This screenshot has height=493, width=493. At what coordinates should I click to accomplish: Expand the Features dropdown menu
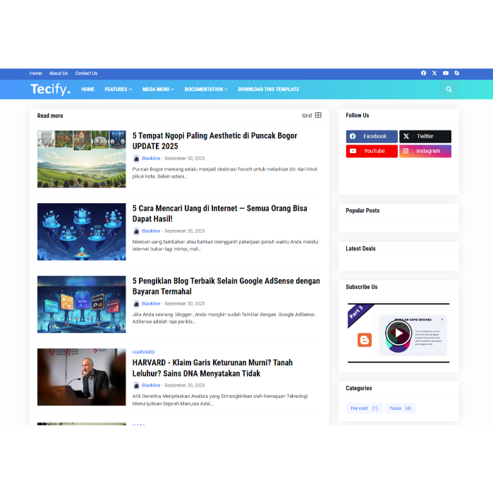[118, 90]
